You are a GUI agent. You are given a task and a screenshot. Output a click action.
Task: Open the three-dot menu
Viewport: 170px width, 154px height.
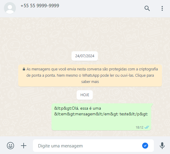pyautogui.click(x=162, y=8)
